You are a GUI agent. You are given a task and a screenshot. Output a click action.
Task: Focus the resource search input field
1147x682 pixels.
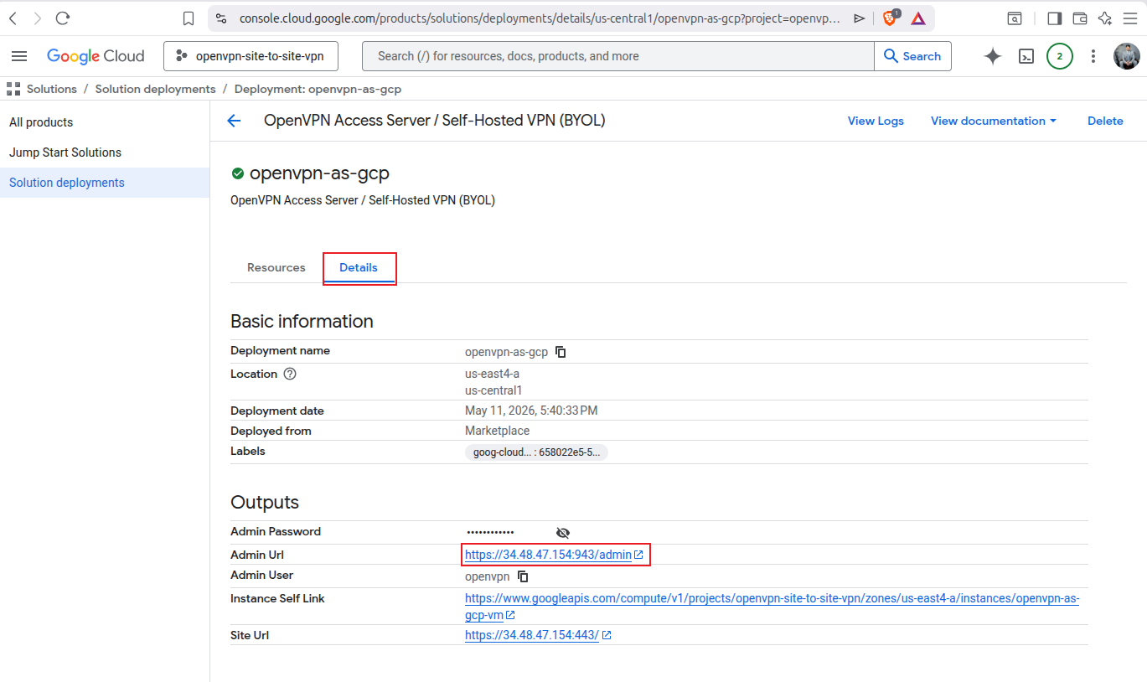(x=617, y=56)
